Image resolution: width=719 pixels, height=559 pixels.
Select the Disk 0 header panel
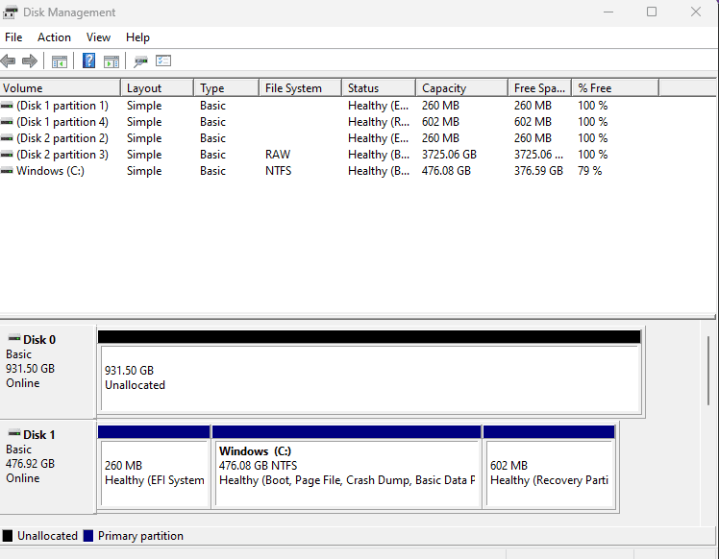48,372
